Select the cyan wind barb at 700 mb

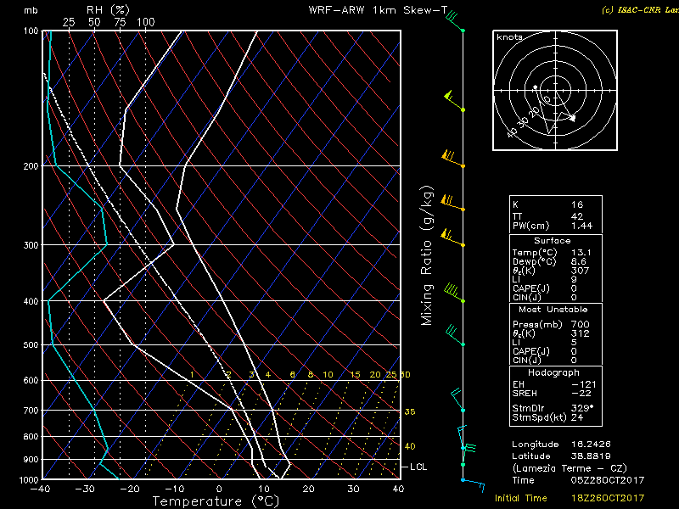pyautogui.click(x=457, y=400)
